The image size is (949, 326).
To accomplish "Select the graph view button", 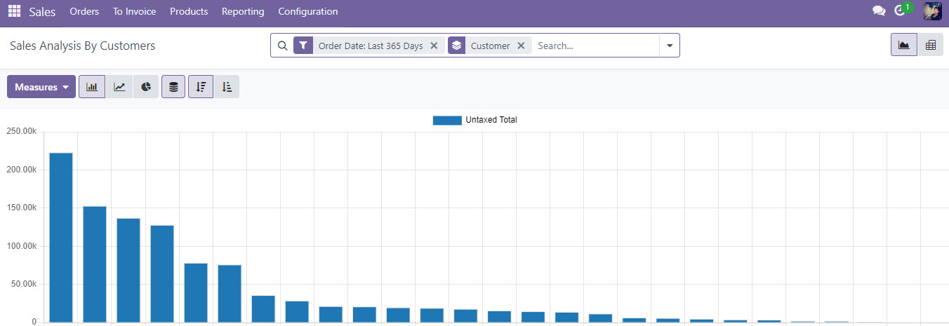I will tap(904, 45).
